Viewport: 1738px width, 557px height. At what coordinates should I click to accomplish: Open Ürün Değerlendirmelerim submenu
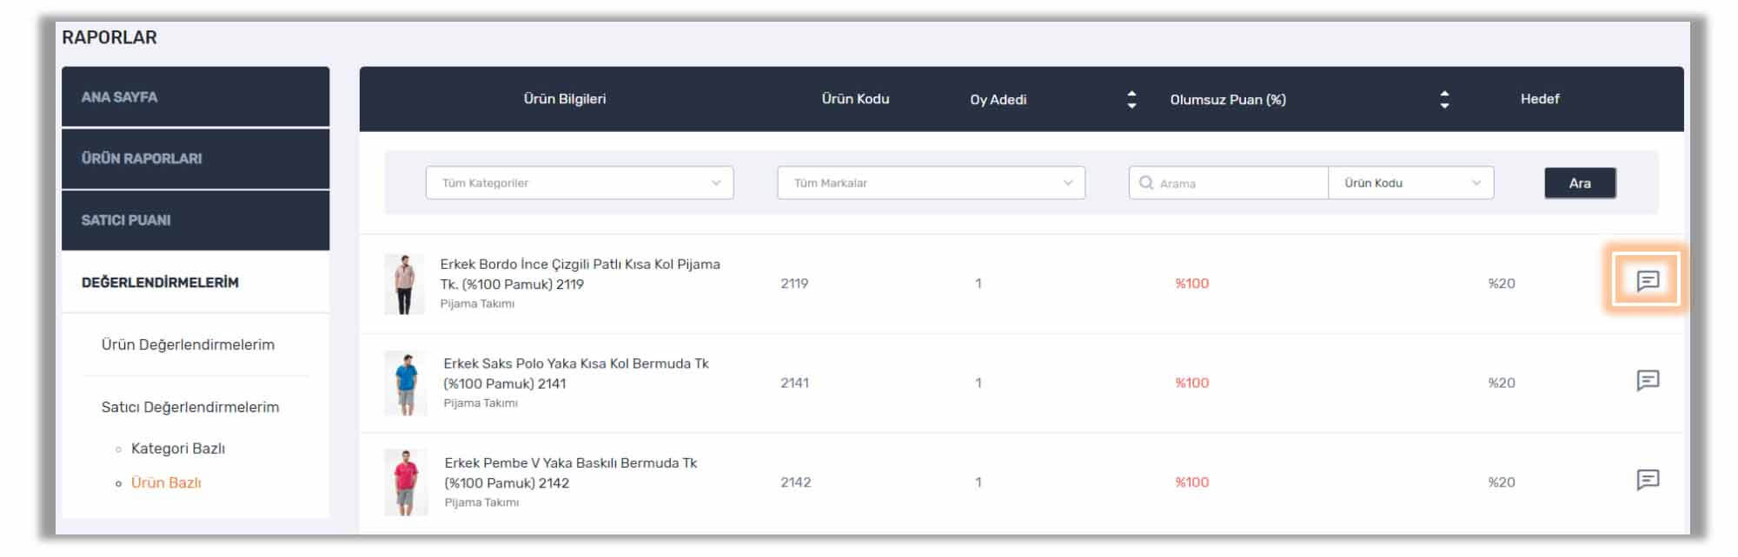coord(188,344)
